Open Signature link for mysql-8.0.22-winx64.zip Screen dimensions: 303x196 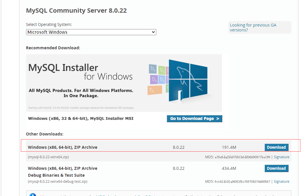(x=281, y=157)
